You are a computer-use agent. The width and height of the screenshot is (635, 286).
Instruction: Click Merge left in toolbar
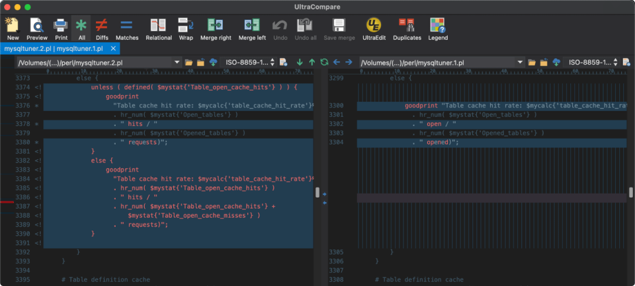point(251,26)
